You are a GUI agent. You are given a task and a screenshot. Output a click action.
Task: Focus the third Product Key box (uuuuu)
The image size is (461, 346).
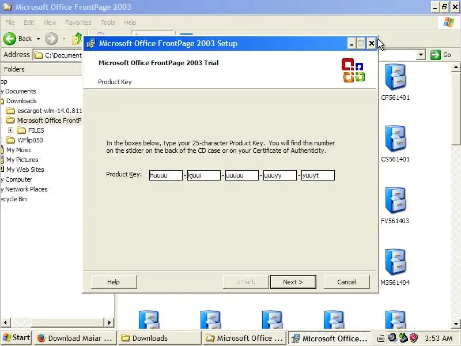[241, 175]
